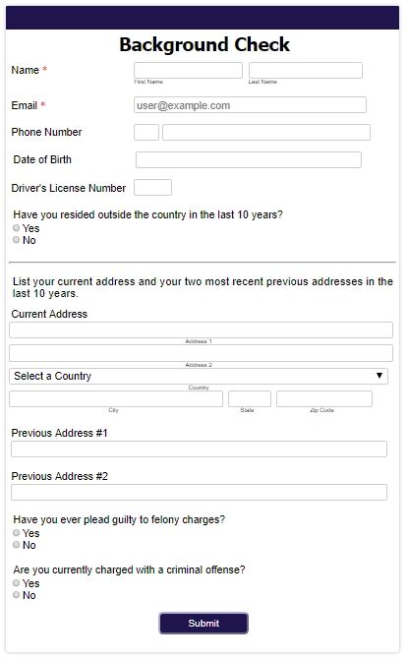The image size is (408, 660).
Task: Click the Address 2 field
Action: [202, 353]
